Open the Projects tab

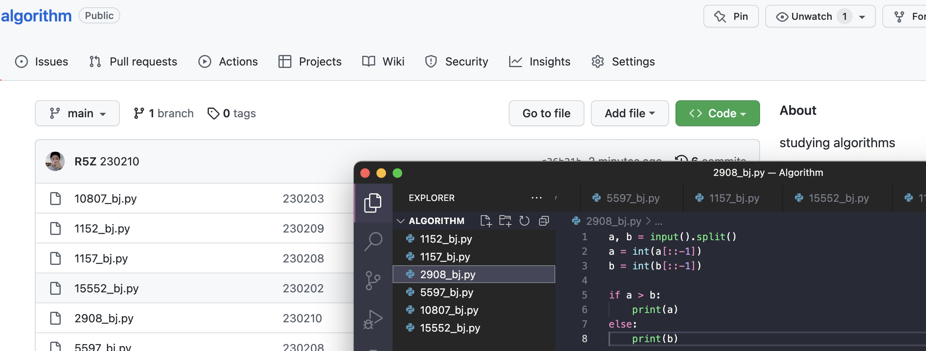310,61
